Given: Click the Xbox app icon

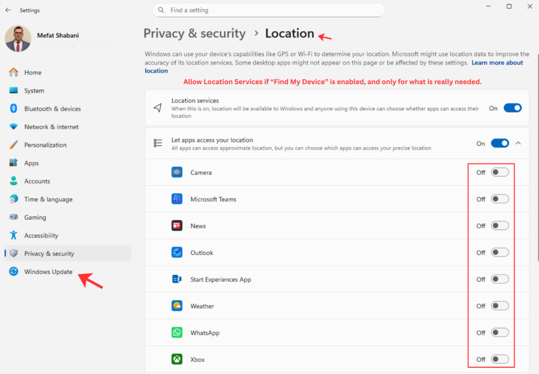Looking at the screenshot, I should [177, 360].
